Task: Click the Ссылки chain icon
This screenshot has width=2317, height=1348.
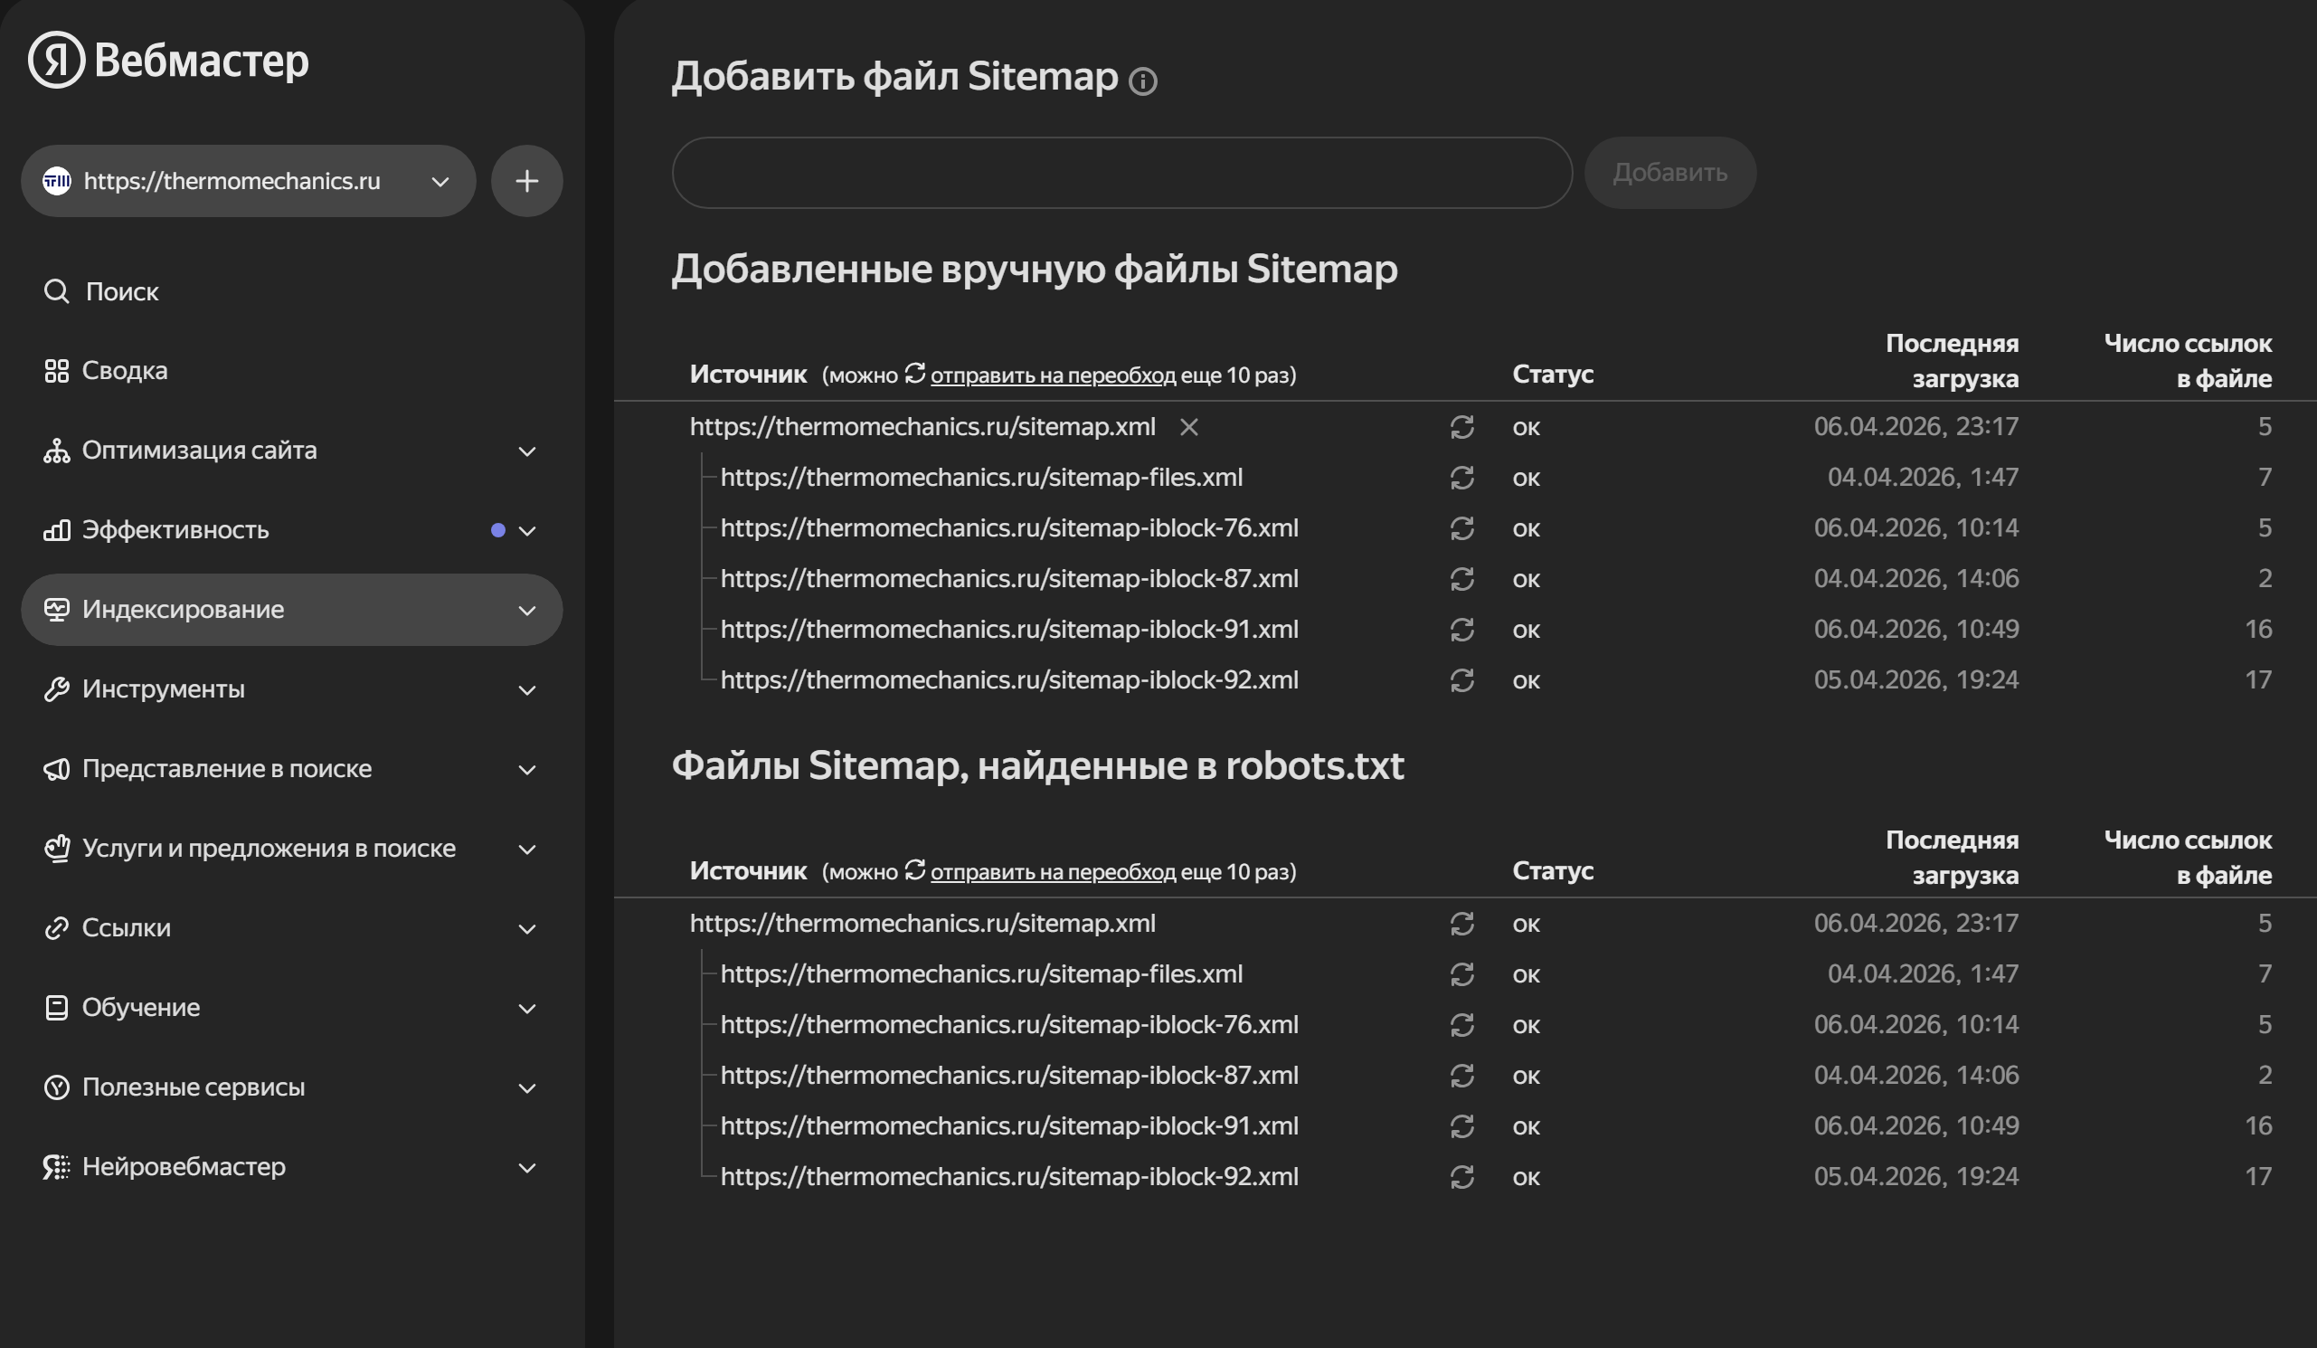Action: coord(57,928)
